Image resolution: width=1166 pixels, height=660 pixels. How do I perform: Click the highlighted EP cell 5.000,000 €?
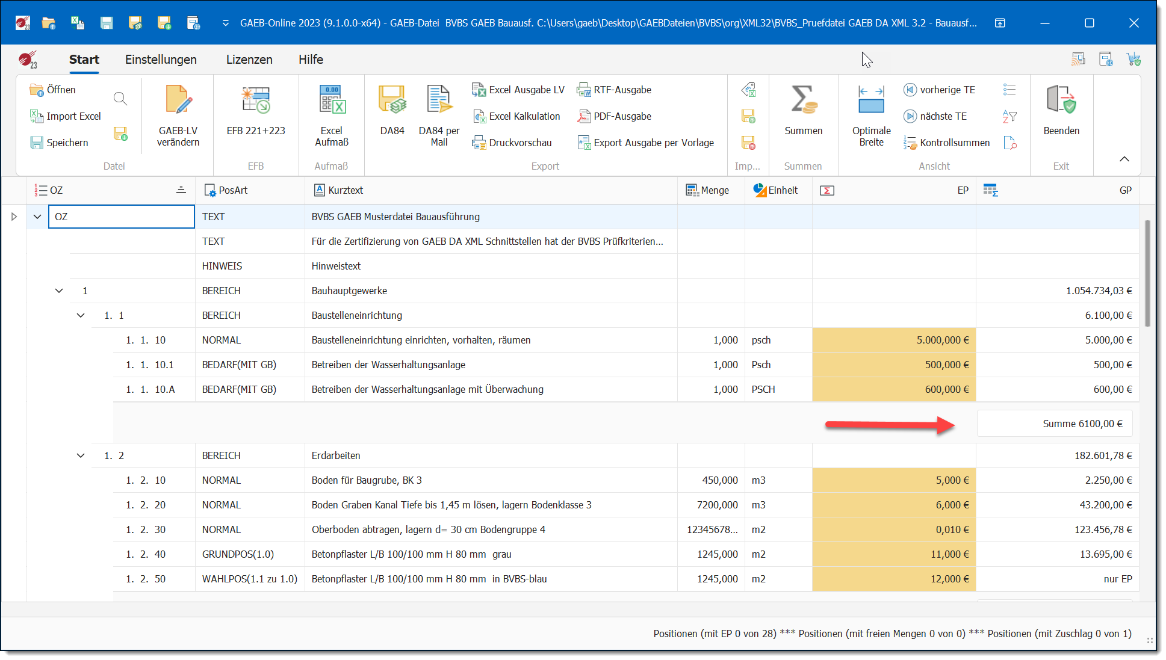click(893, 340)
